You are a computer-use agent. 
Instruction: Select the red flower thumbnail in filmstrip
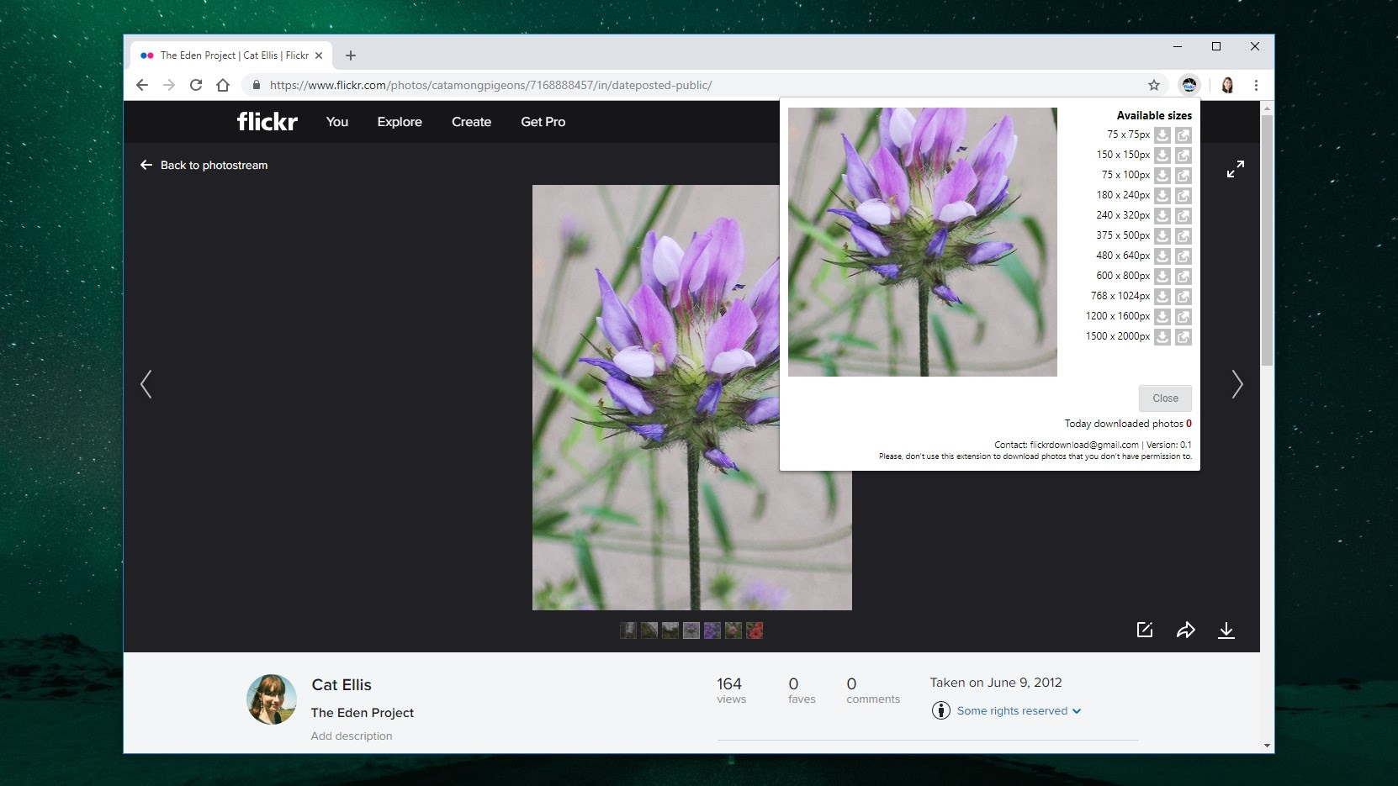755,630
